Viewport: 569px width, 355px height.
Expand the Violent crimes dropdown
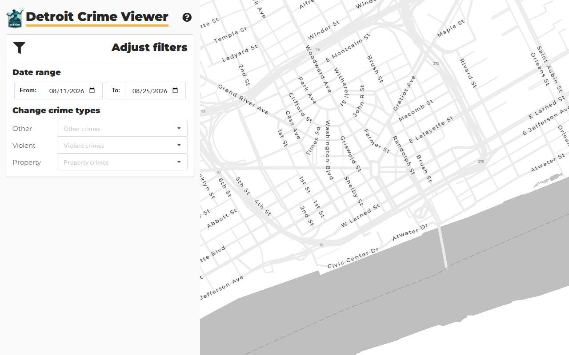click(122, 145)
